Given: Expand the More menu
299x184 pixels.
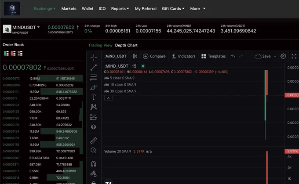Looking at the screenshot, I should click(197, 9).
